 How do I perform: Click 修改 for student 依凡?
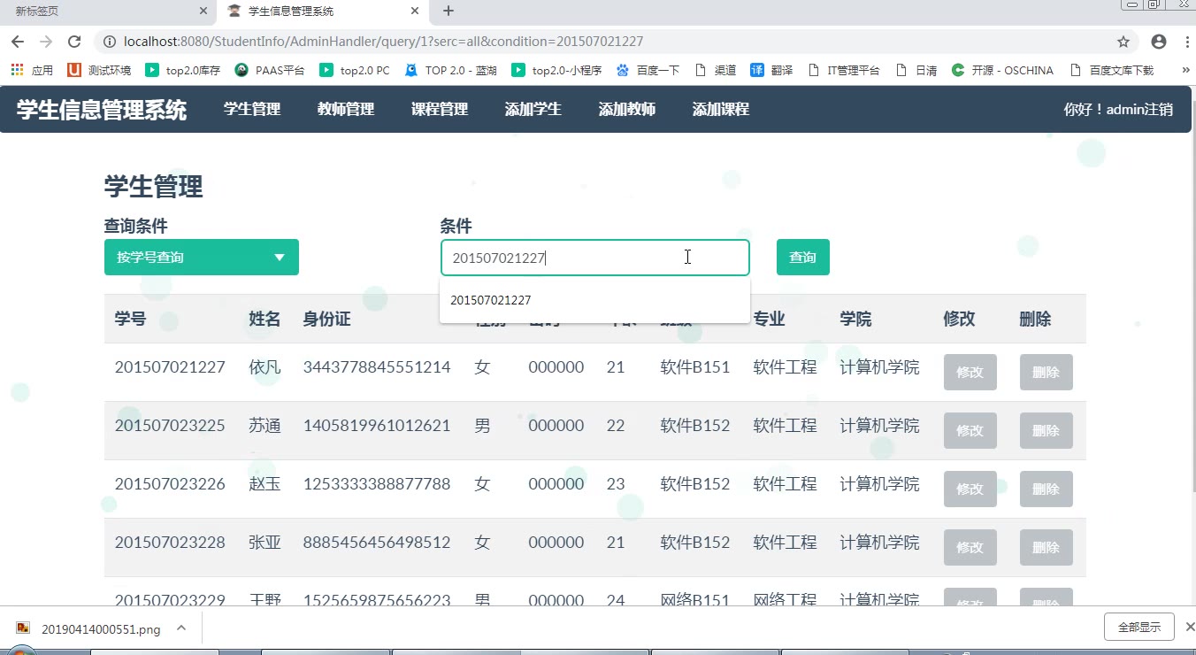coord(970,373)
